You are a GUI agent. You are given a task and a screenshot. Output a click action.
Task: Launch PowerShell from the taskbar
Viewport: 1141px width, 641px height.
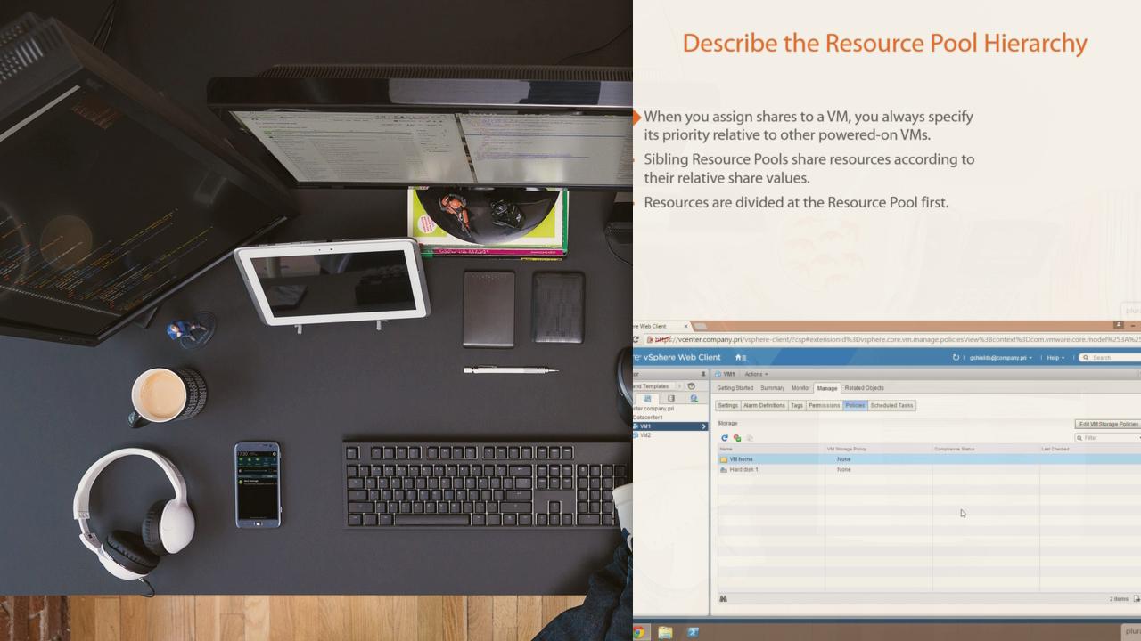tap(693, 632)
